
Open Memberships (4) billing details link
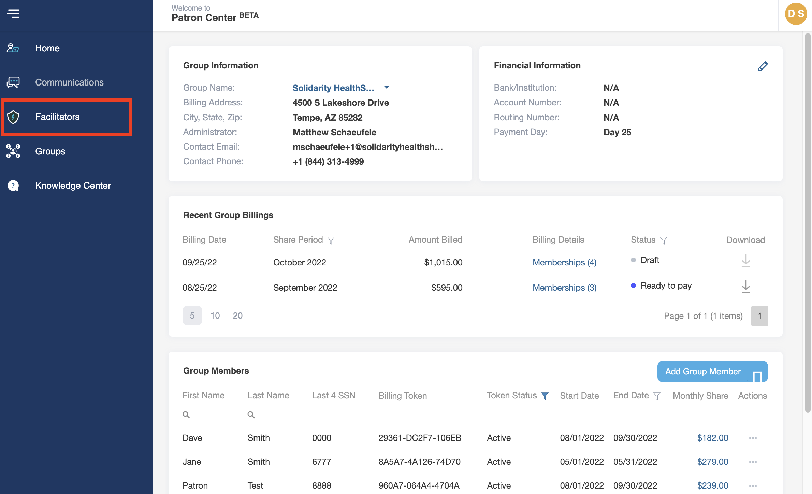point(564,262)
